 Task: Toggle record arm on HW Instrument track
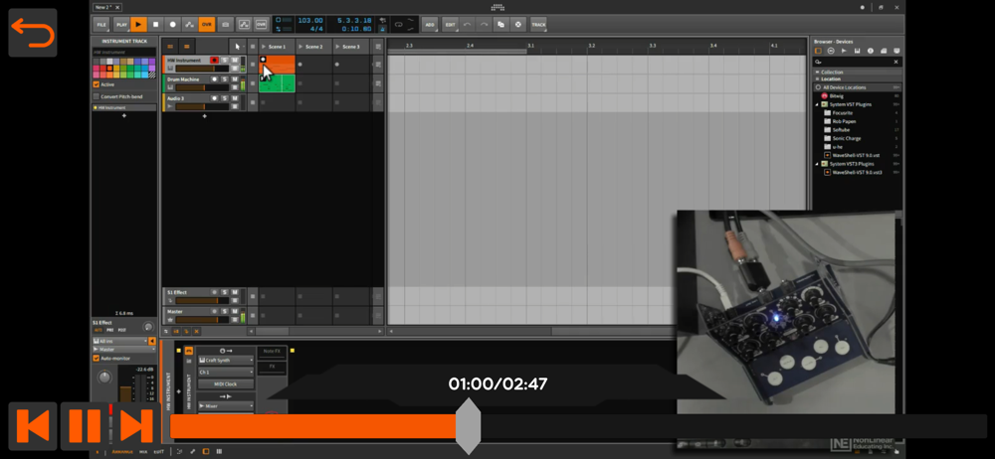pos(214,61)
